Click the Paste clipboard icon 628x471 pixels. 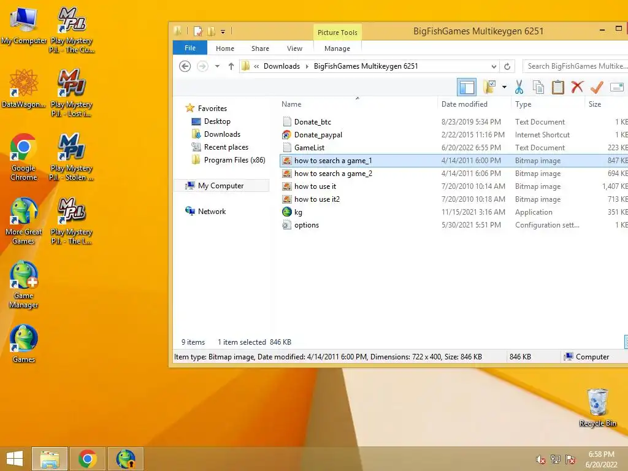557,87
